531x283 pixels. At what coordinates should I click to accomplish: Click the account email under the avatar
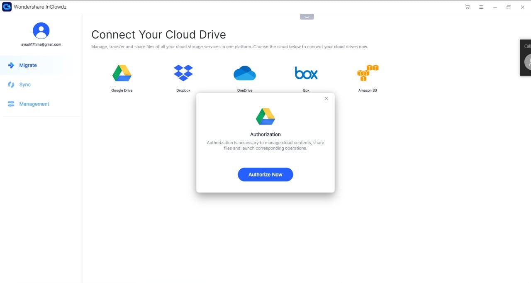tap(41, 44)
